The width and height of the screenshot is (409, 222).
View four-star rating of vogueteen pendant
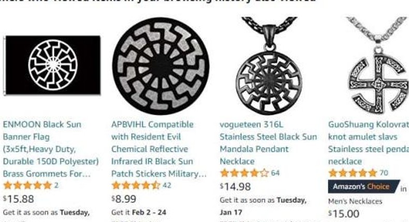[x=244, y=173]
